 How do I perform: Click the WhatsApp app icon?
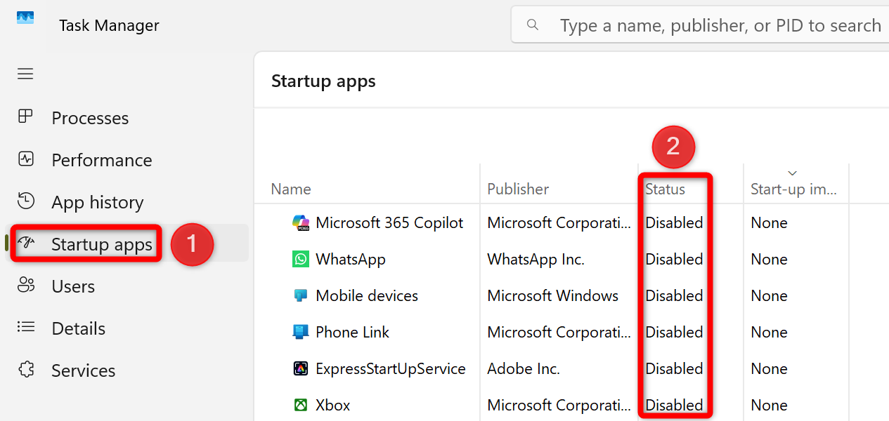[x=300, y=259]
